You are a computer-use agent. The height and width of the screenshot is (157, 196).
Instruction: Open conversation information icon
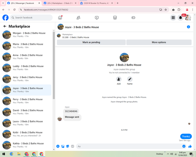tap(189, 27)
